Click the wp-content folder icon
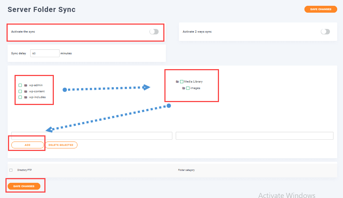 (26, 92)
